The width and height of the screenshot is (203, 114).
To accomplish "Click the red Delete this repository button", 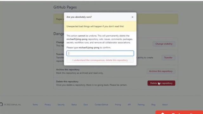I will [x=161, y=83].
